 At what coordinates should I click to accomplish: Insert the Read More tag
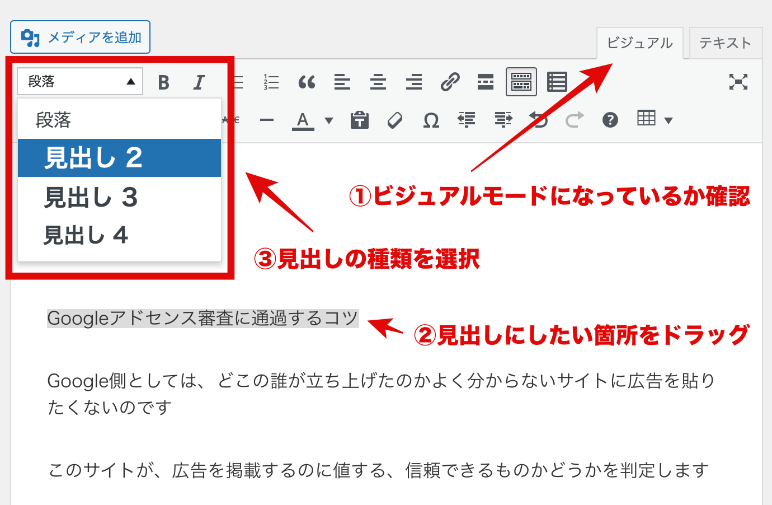coord(486,82)
